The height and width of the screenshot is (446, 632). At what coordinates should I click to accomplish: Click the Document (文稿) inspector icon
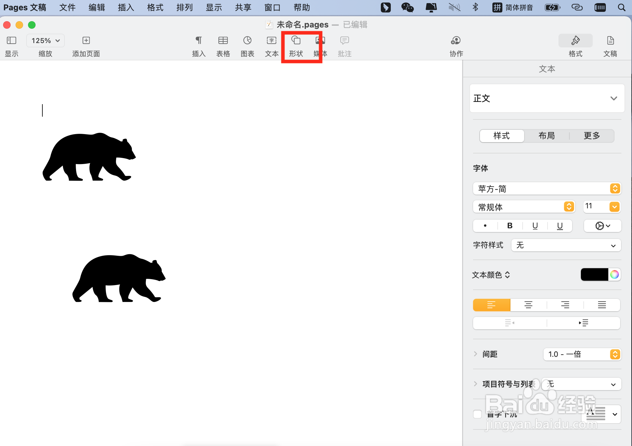(x=610, y=41)
